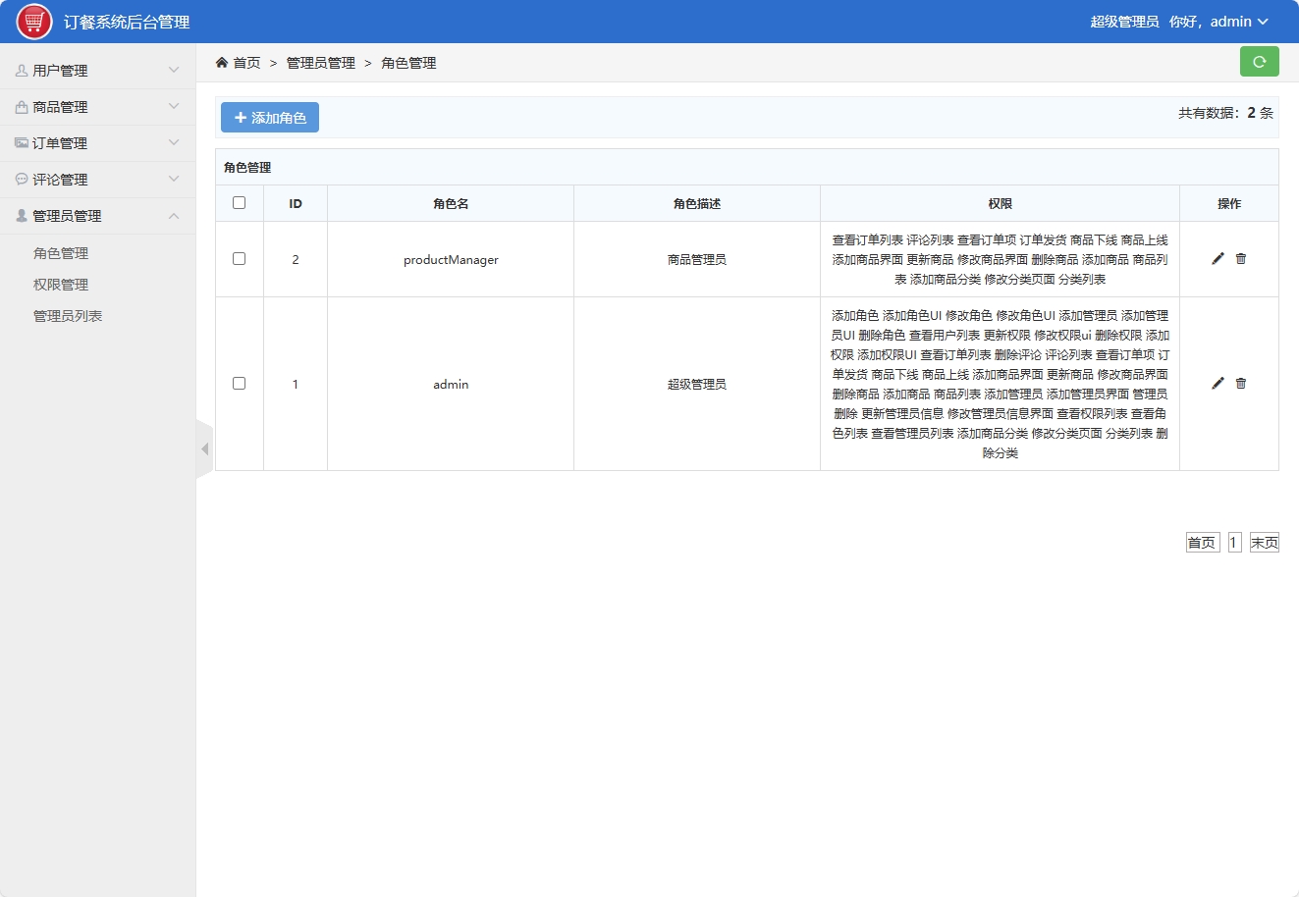Click the green refresh icon near the breadcrumb
The width and height of the screenshot is (1299, 897).
tap(1260, 61)
